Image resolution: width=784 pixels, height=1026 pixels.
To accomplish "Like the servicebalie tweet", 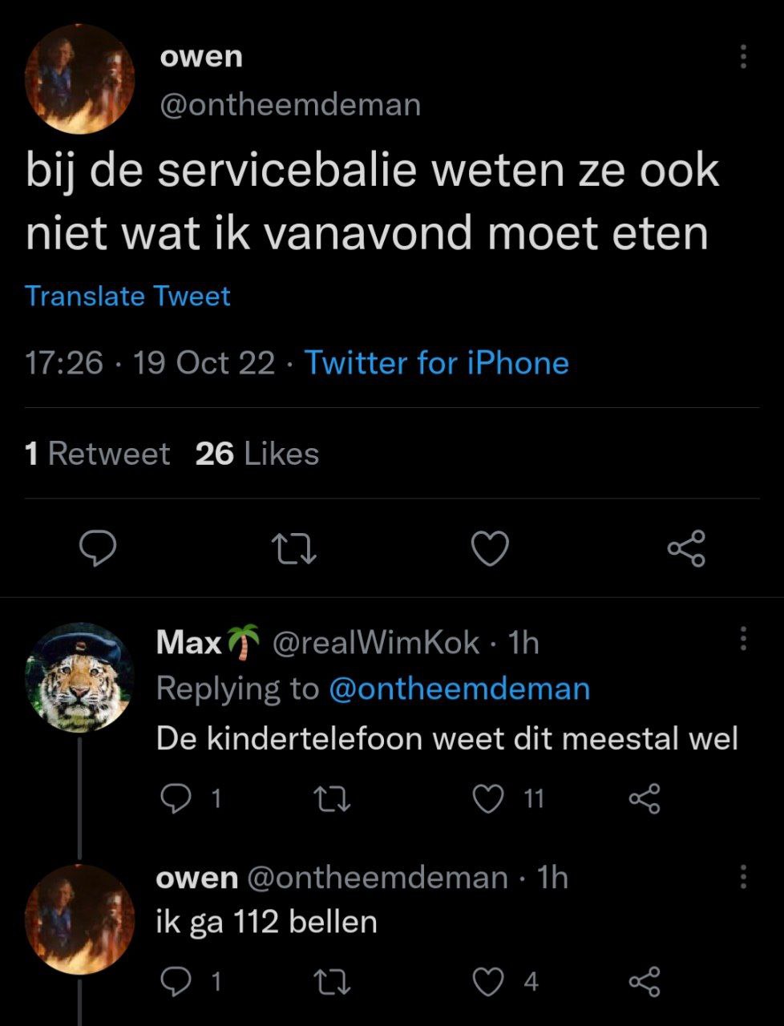I will [x=489, y=549].
